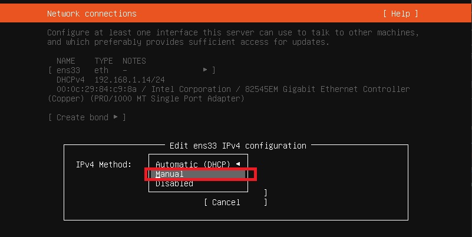Click the NOTES column header
The width and height of the screenshot is (472, 237).
tap(134, 61)
